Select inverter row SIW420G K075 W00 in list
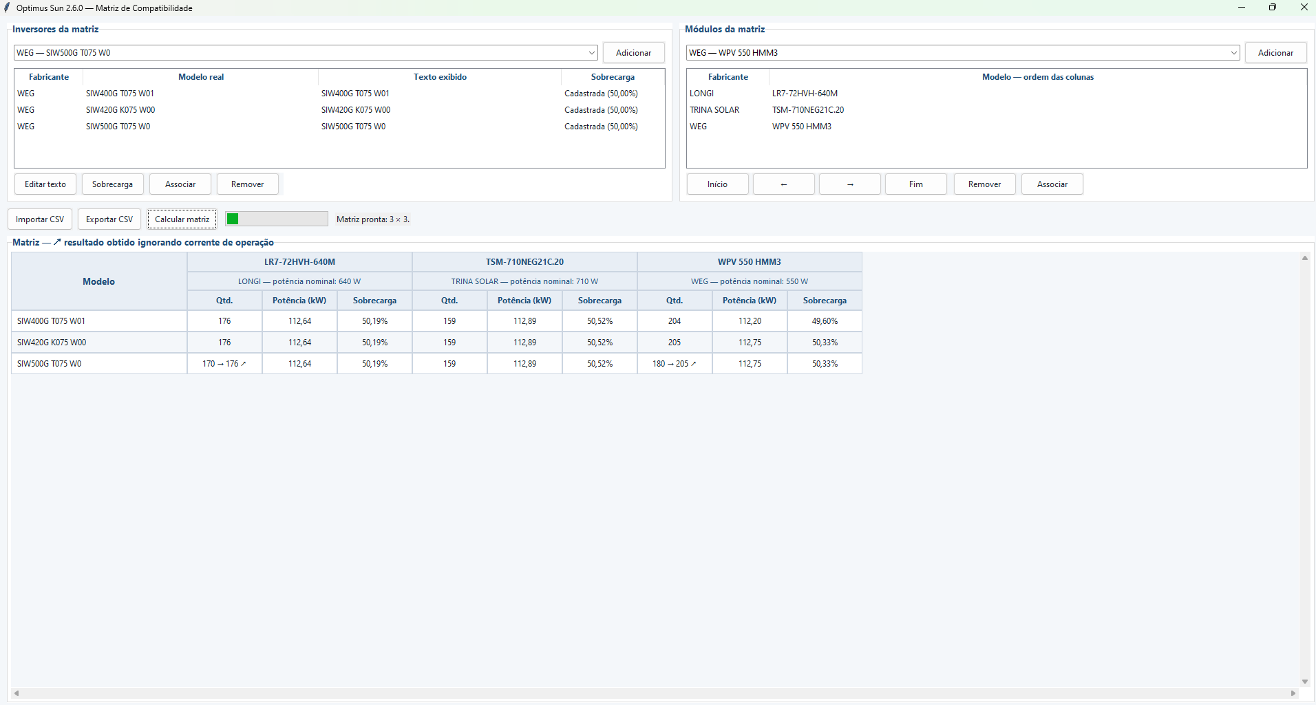The image size is (1316, 705). (x=339, y=110)
